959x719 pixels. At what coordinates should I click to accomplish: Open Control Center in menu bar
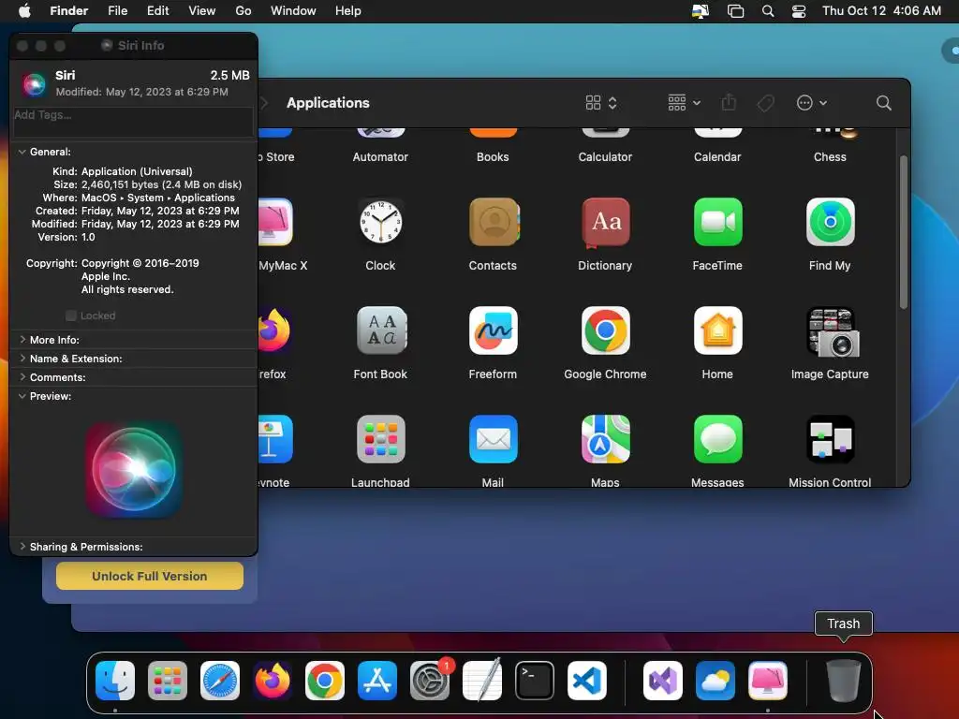click(799, 11)
